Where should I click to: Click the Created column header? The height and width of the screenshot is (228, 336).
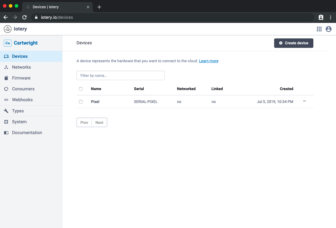(x=287, y=89)
